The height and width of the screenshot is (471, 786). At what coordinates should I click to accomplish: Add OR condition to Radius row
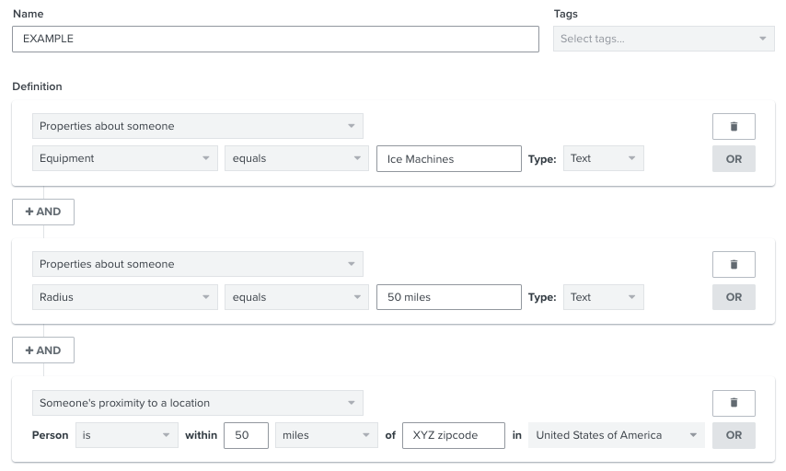734,297
